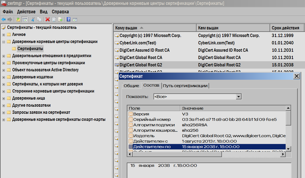Open the Действие menu

[x=26, y=12]
